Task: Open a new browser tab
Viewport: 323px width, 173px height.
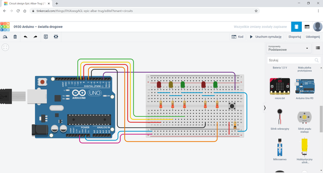Action: click(x=57, y=3)
